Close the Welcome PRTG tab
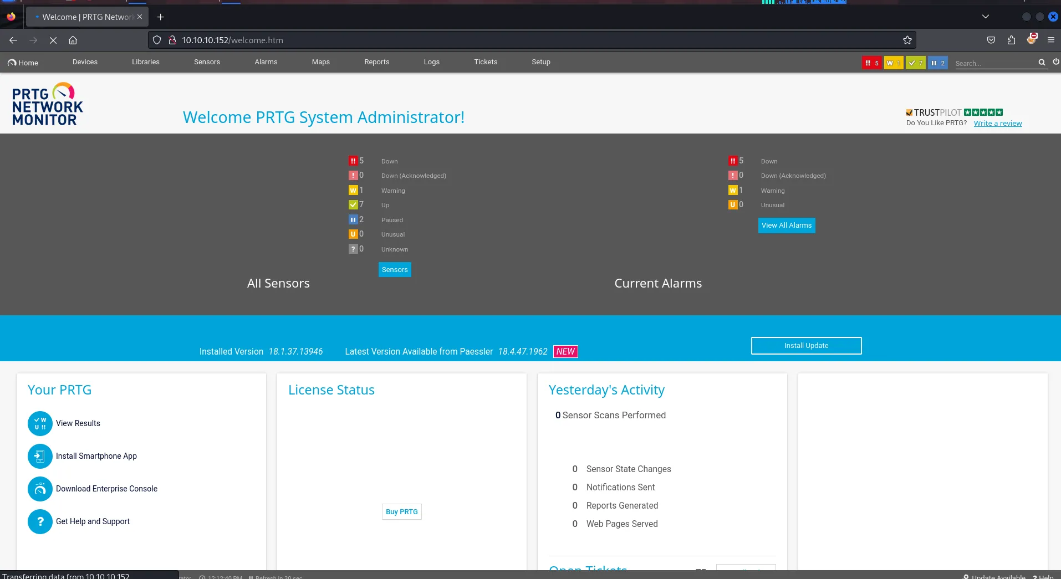Screen dimensions: 1061x579 click(140, 17)
